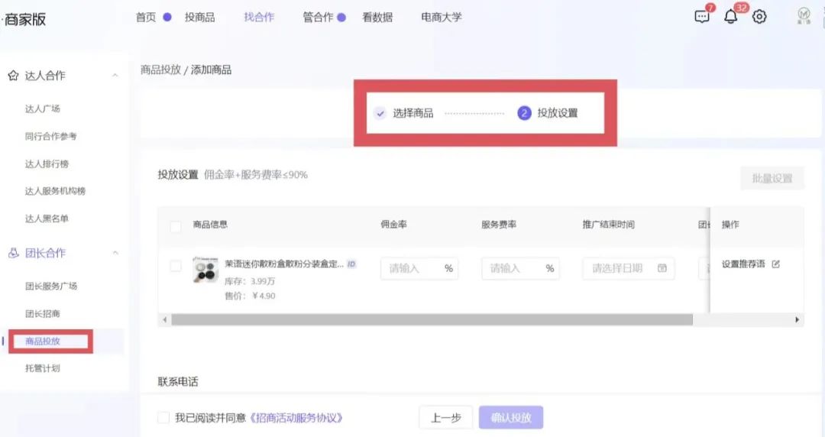
Task: Click the 服务费率 column header
Action: coord(499,225)
